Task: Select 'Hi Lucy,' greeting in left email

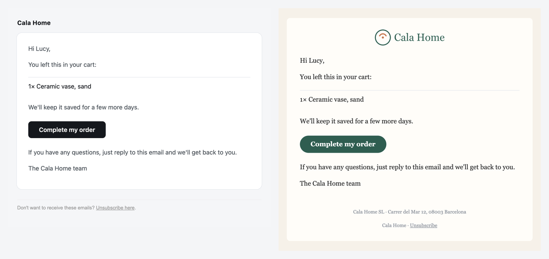Action: click(x=39, y=49)
